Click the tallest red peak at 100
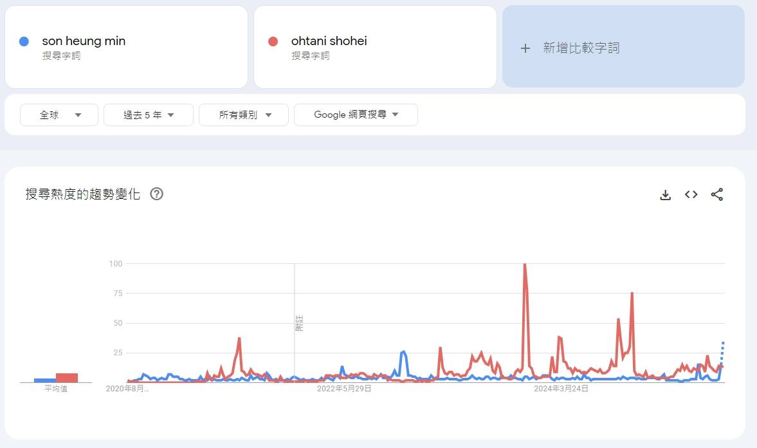The height and width of the screenshot is (448, 757). 525,265
